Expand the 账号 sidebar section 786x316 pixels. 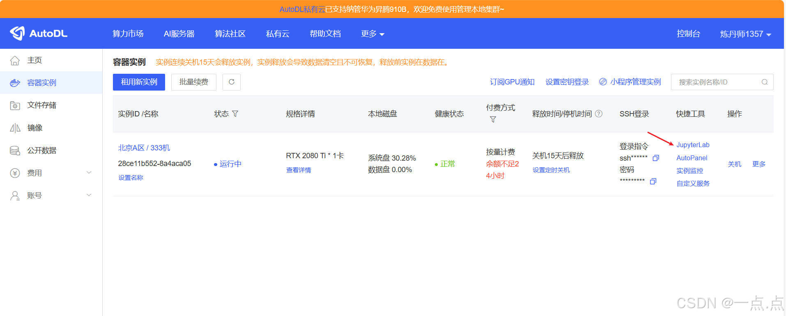[x=89, y=195]
